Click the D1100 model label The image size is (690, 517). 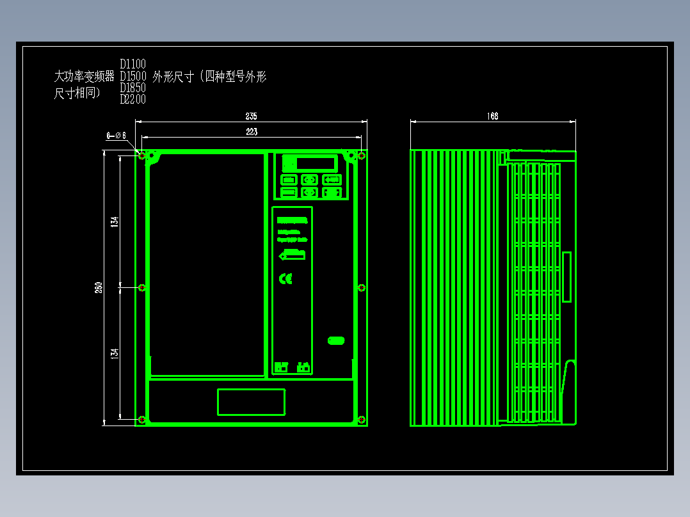coord(133,64)
